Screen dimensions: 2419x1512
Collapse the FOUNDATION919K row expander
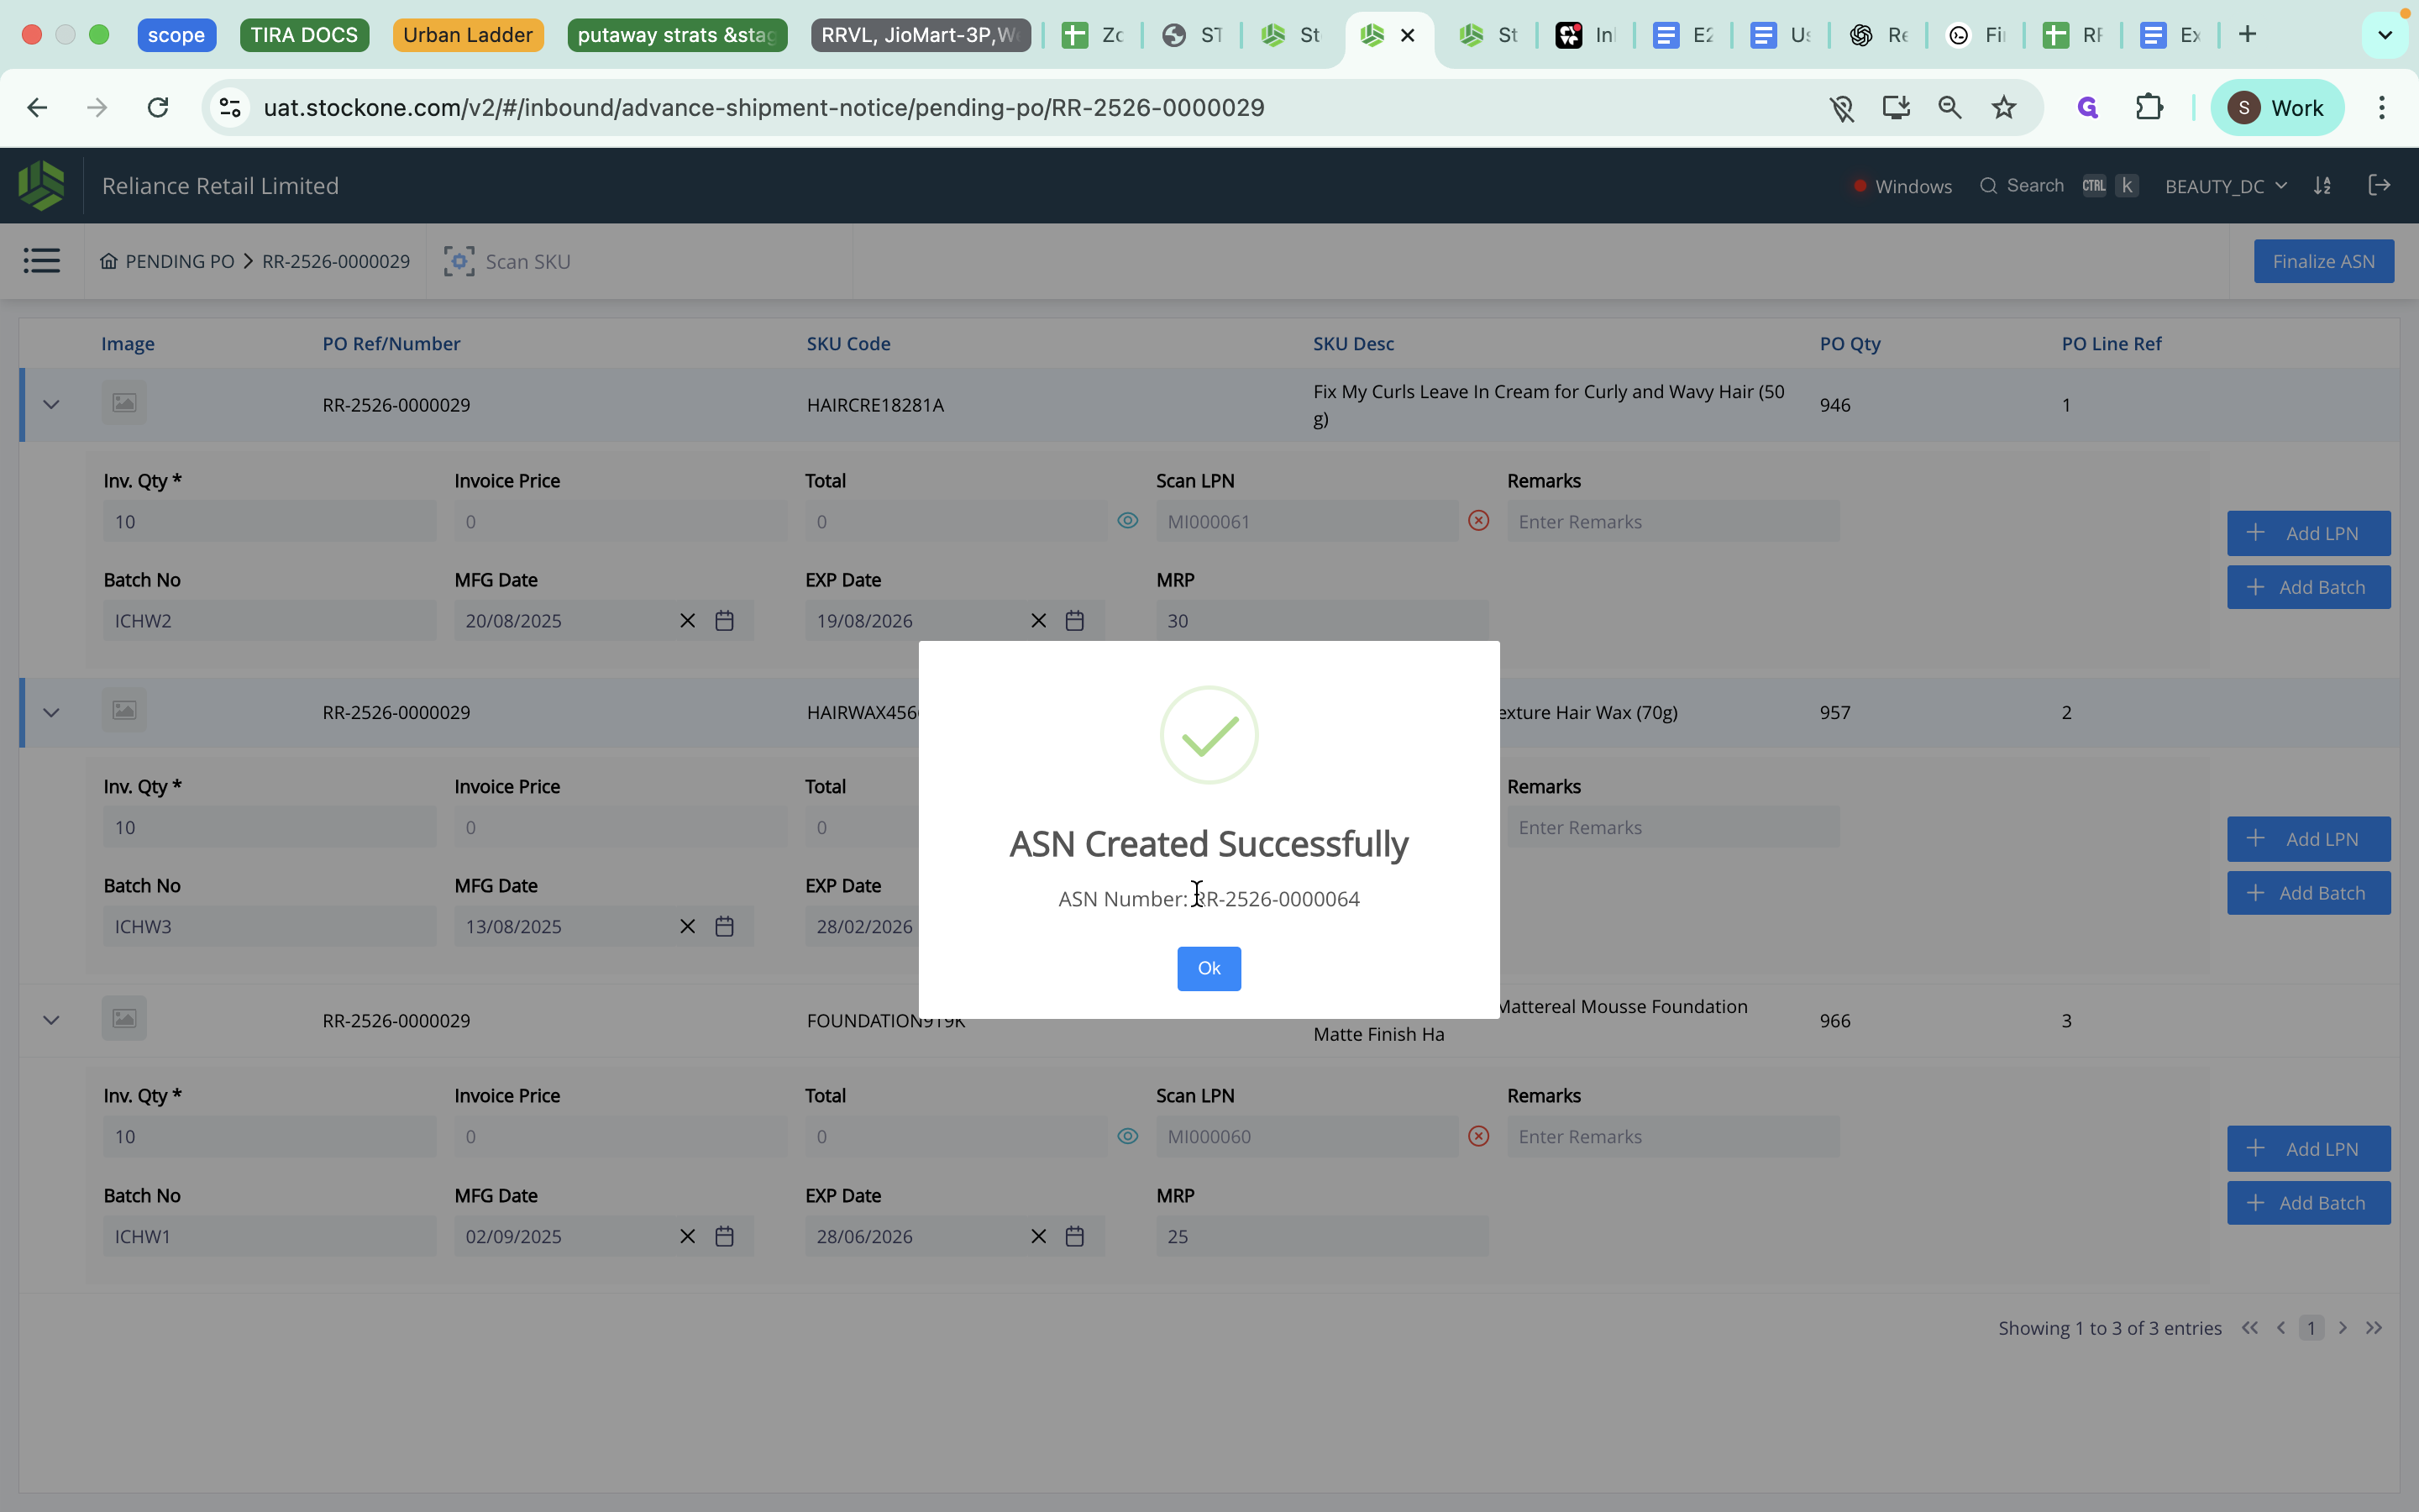tap(51, 1020)
